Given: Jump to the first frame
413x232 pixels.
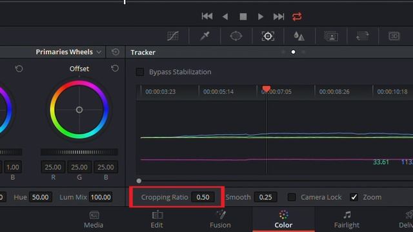Looking at the screenshot, I should (207, 16).
